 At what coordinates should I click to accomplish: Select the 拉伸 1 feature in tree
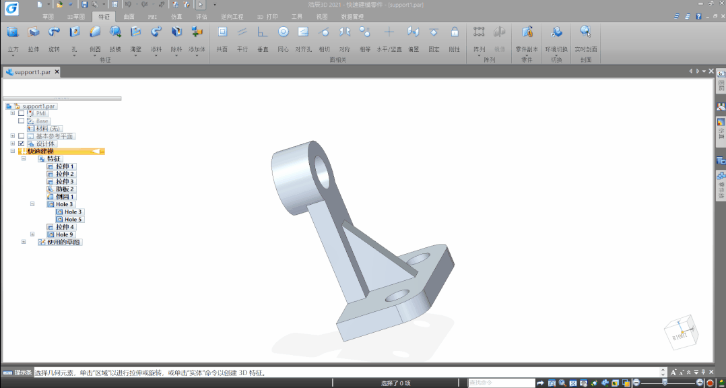(x=61, y=166)
